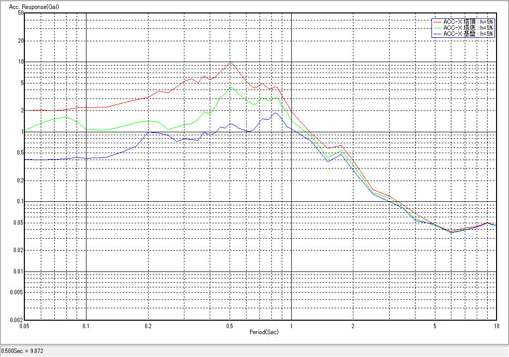
Task: Click the 0.2 label on the period axis
Action: [148, 326]
